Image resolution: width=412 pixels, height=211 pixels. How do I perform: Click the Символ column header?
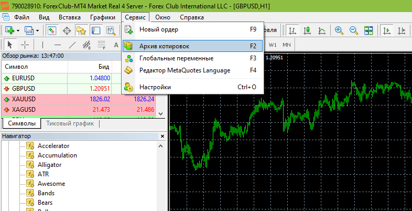tap(35, 67)
